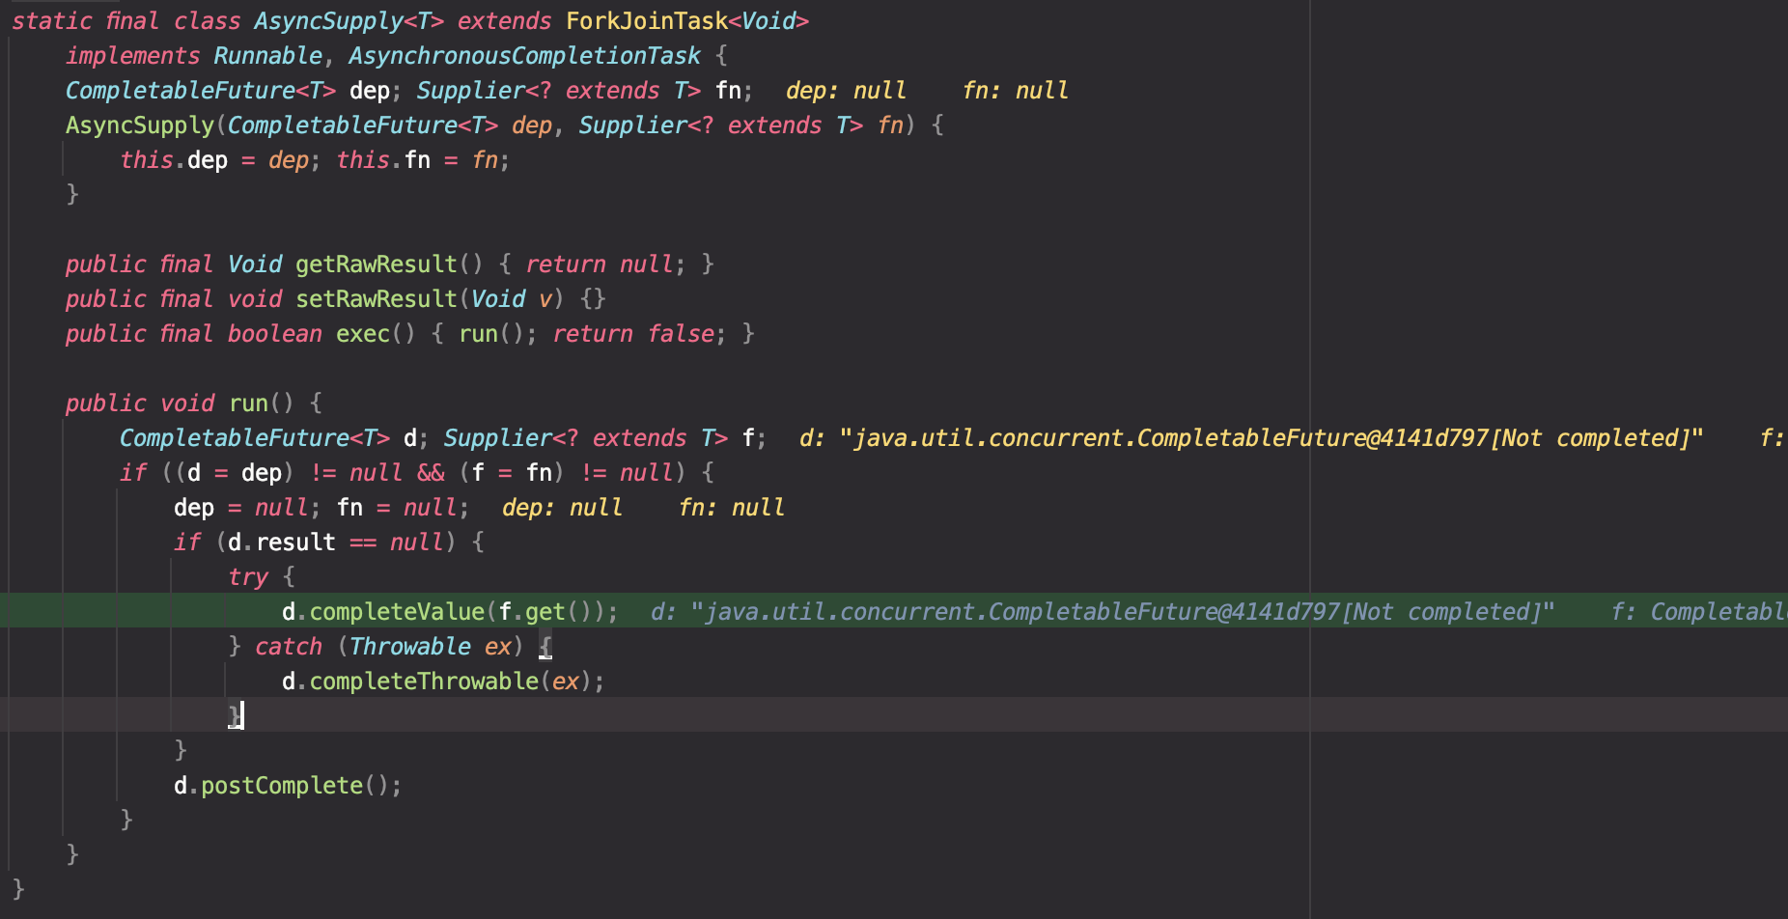Screen dimensions: 1788x919
Task: Click the inline d: value hint on the highlighted line
Action: [1103, 612]
